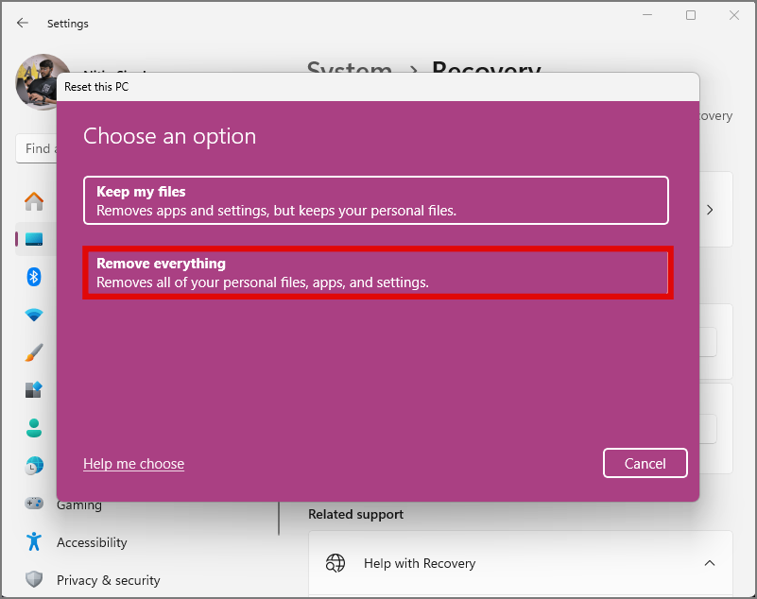Screen dimensions: 757x599
Task: Click the Help with Recovery label
Action: point(420,563)
